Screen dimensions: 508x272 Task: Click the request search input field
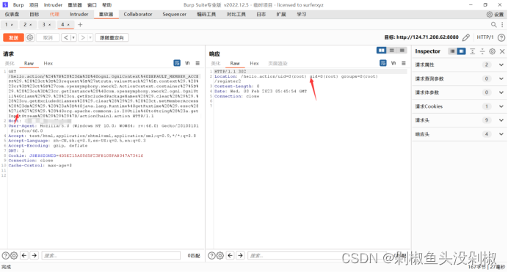pos(111,256)
